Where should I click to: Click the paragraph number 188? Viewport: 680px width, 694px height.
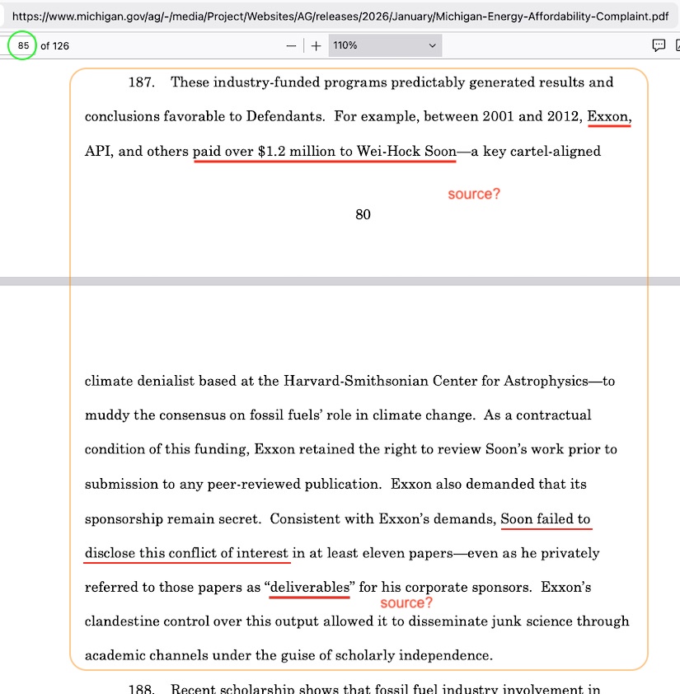(142, 689)
